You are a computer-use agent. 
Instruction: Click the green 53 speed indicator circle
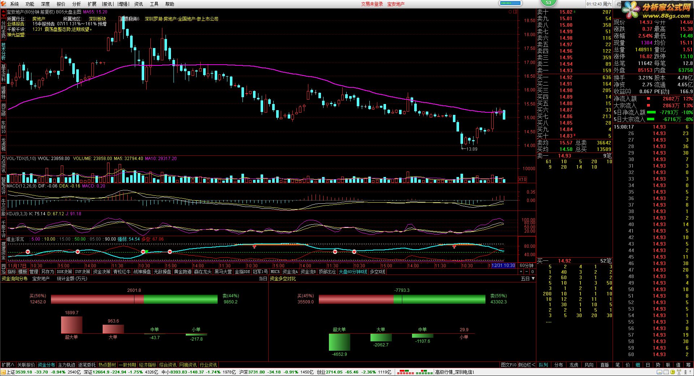coord(548,3)
